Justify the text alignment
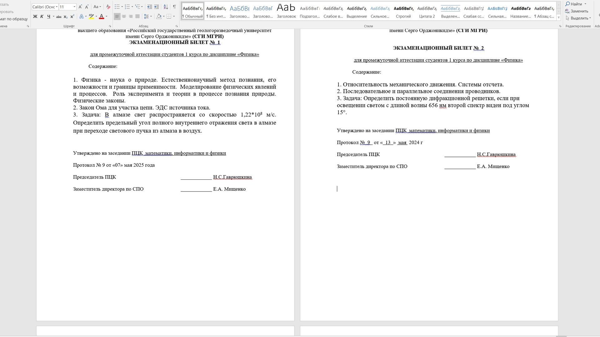This screenshot has width=600, height=337. pyautogui.click(x=137, y=17)
